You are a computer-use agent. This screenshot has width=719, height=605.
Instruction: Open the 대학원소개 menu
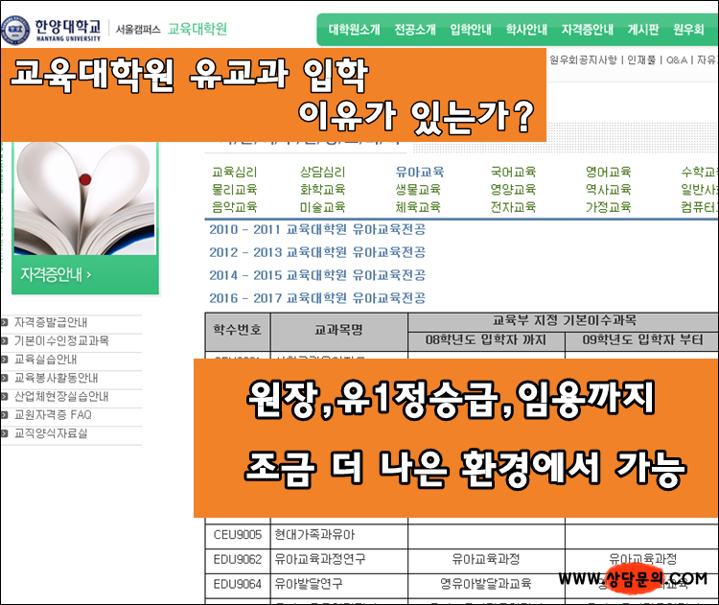point(355,30)
